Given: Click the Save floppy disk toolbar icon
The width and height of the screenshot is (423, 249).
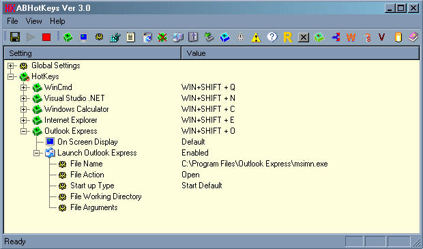Looking at the screenshot, I should [x=15, y=37].
